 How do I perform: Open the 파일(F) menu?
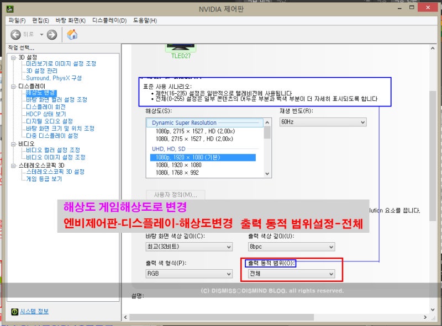pyautogui.click(x=17, y=20)
